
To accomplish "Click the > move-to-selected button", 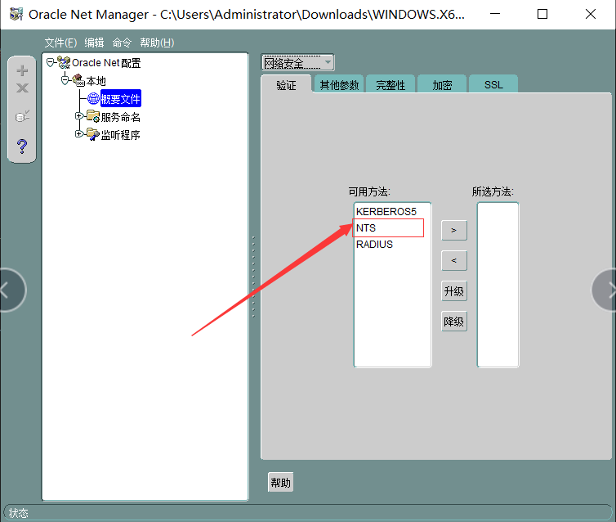I will 454,230.
